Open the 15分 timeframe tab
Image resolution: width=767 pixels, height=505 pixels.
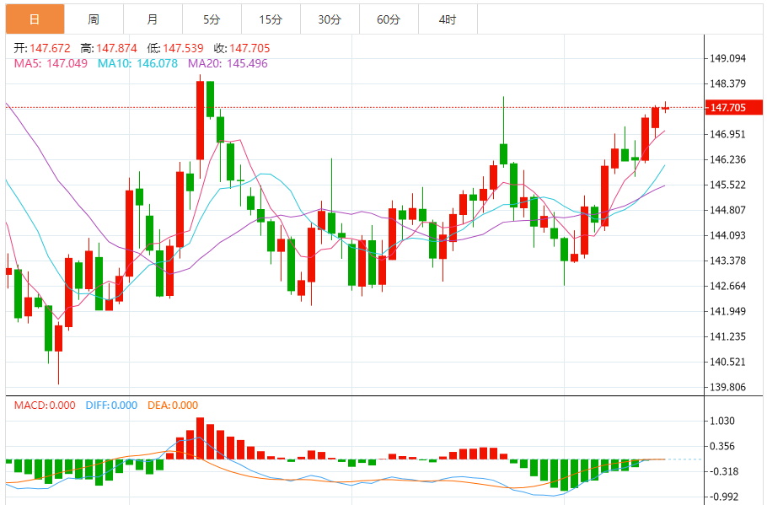[x=271, y=19]
